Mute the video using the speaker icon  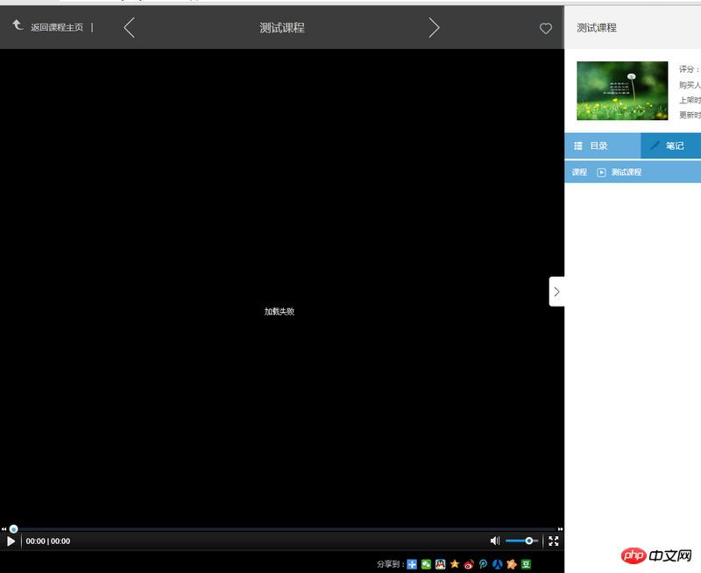(495, 541)
